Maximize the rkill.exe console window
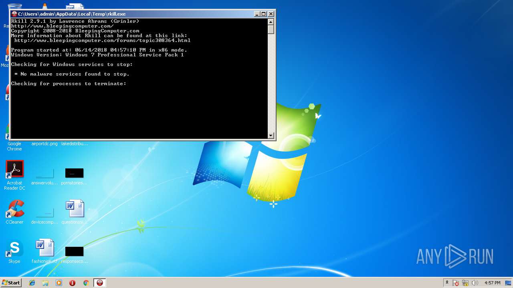Screen dimensions: 513x288 (263, 14)
